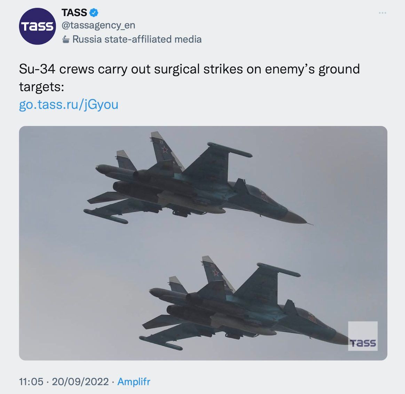Open the go.tass.ru/jGyou link

click(69, 104)
